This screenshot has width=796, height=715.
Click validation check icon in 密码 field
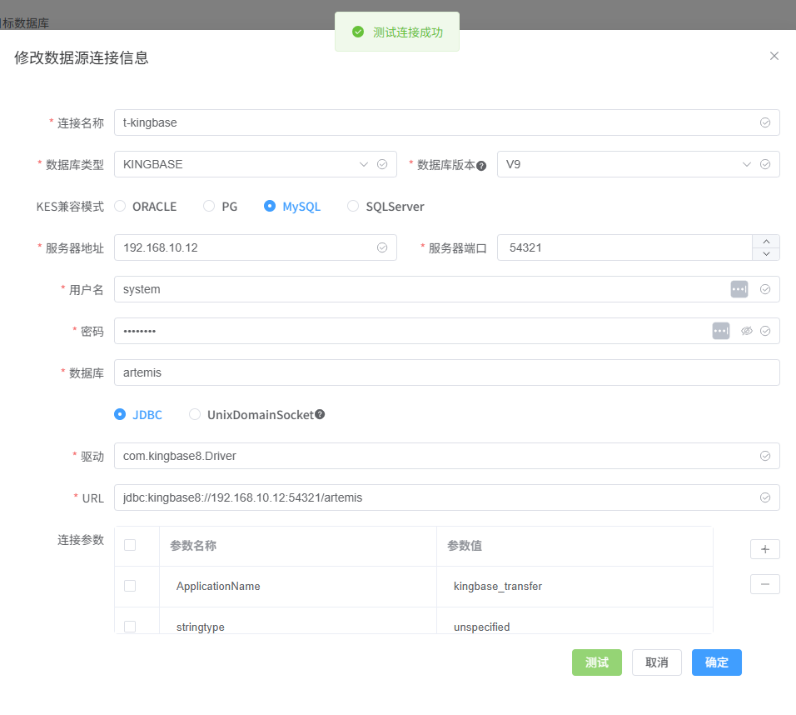coord(765,331)
